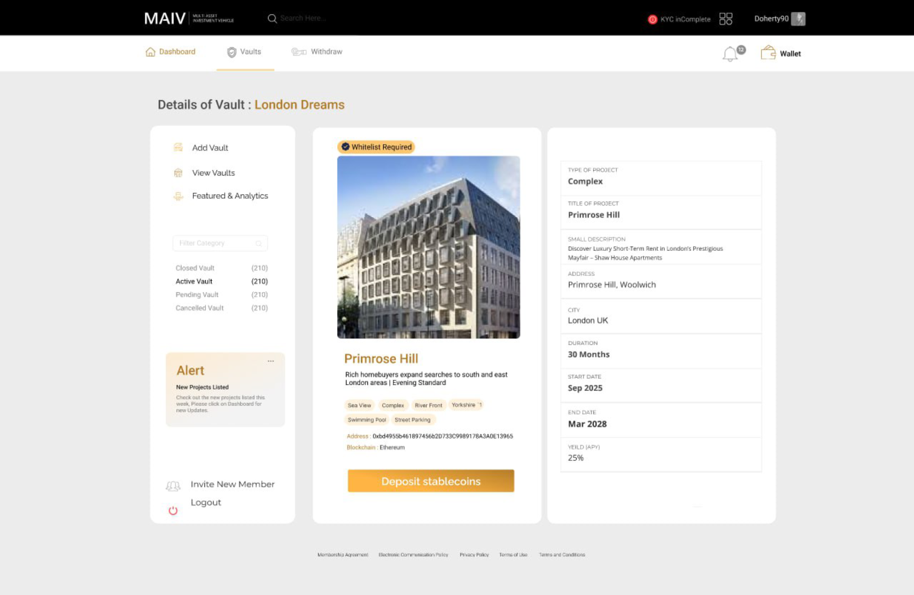Viewport: 914px width, 595px height.
Task: Click the Dashboard home icon
Action: [x=150, y=51]
